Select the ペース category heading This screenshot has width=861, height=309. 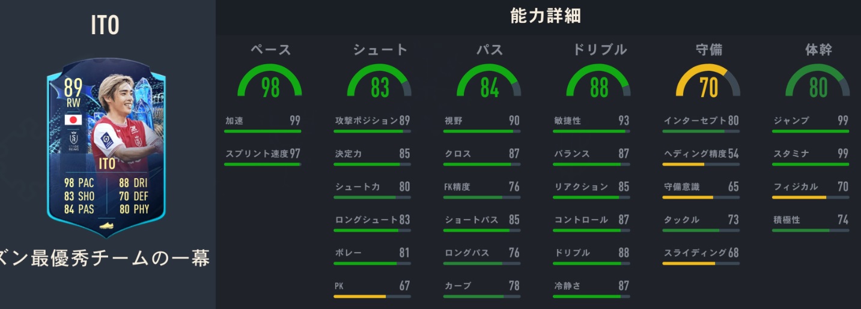click(x=270, y=50)
